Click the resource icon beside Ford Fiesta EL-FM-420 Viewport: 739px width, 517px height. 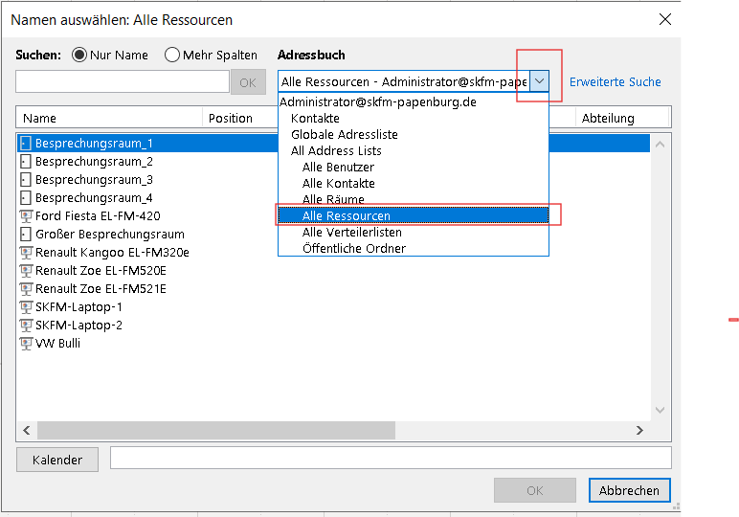[x=26, y=216]
